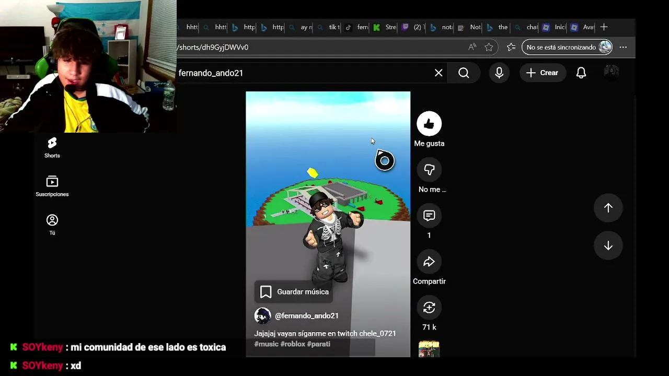Switch to the Twitch (2) tab
The width and height of the screenshot is (669, 376).
pos(413,27)
